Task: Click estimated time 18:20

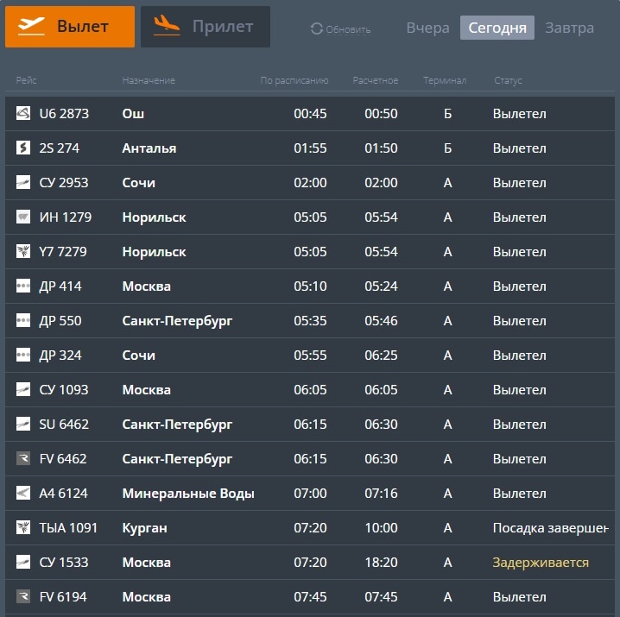Action: point(381,563)
